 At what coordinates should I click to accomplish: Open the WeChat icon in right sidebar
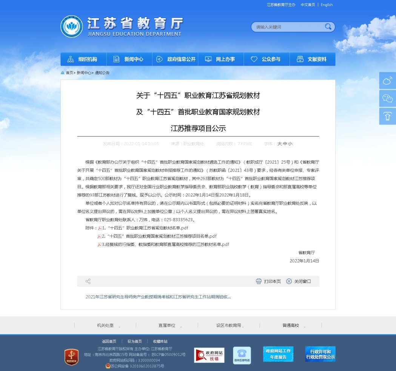pyautogui.click(x=387, y=99)
